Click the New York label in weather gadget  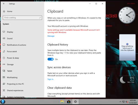[x=131, y=82]
